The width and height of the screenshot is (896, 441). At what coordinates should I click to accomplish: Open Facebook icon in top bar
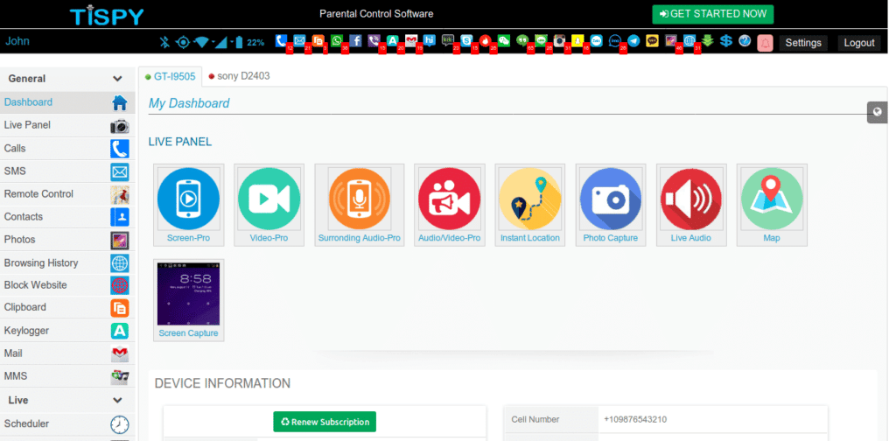pos(355,40)
